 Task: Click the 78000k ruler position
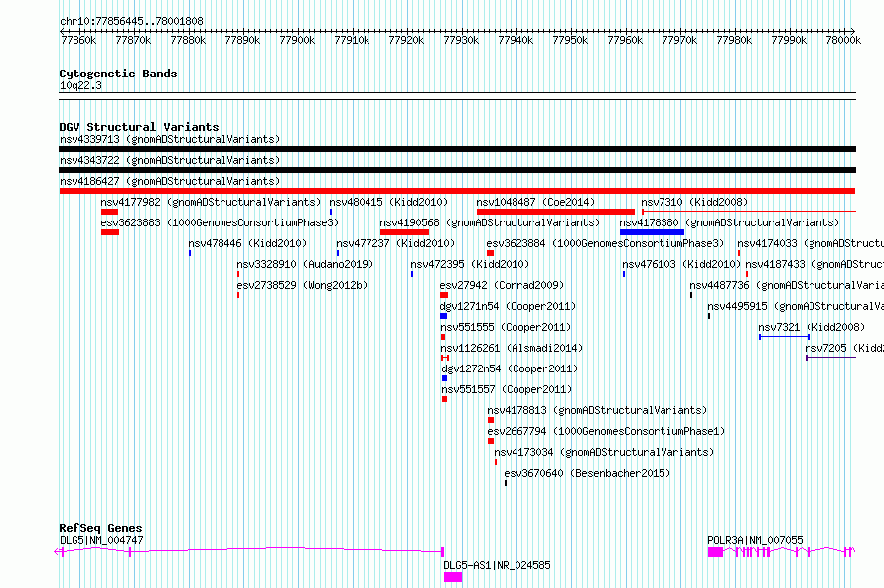click(843, 40)
